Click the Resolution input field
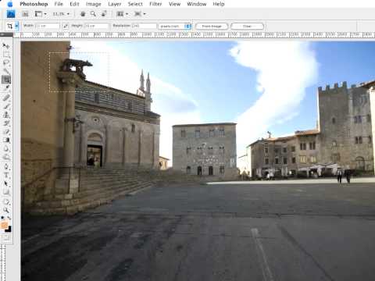This screenshot has width=375, height=281. [145, 26]
